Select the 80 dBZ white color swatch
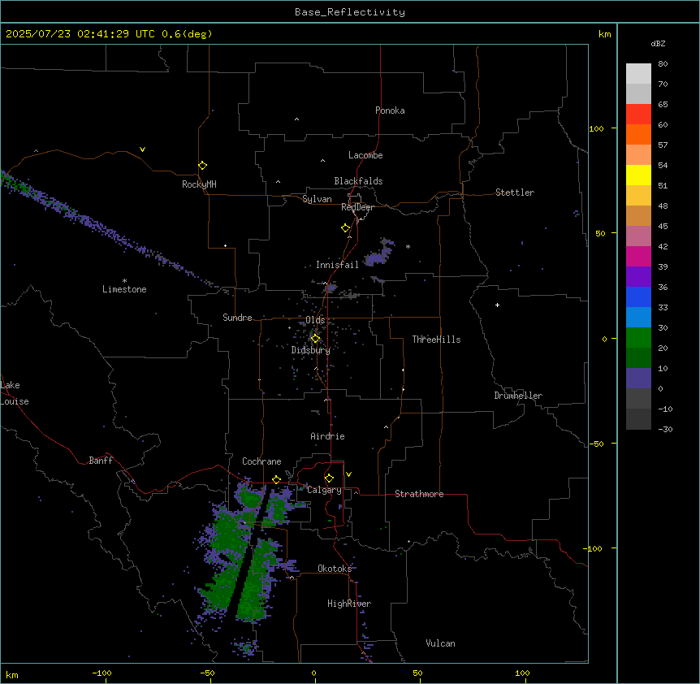 638,73
